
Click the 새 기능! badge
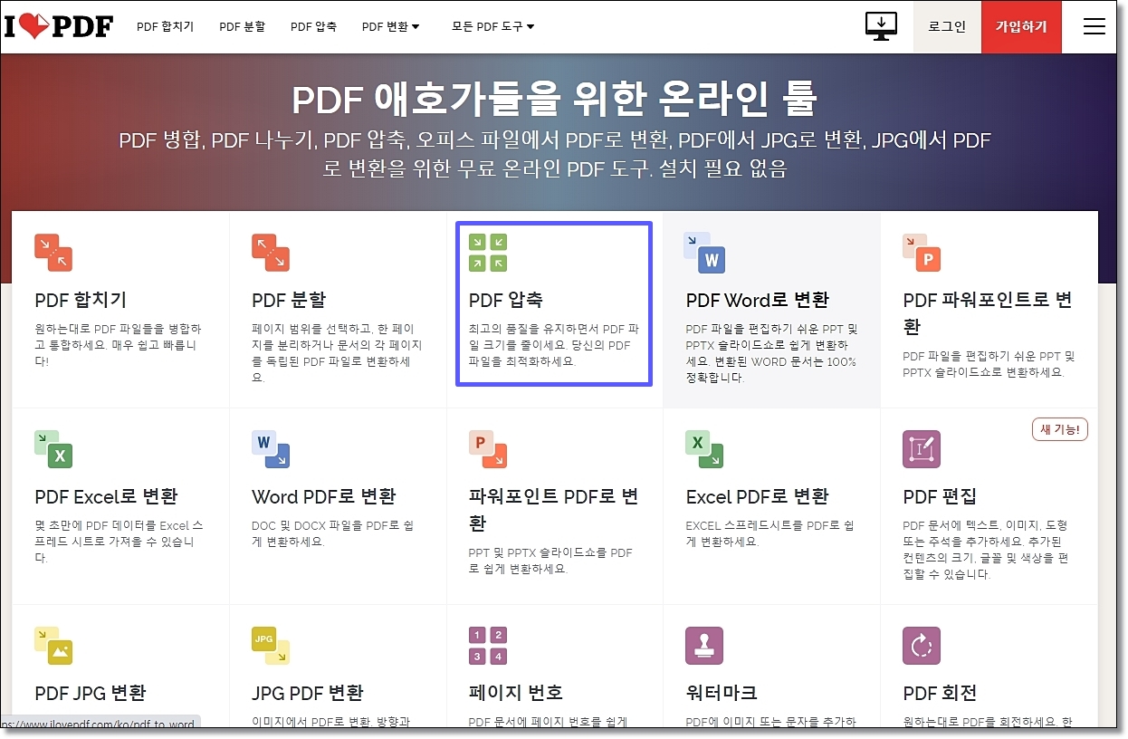[x=1060, y=429]
